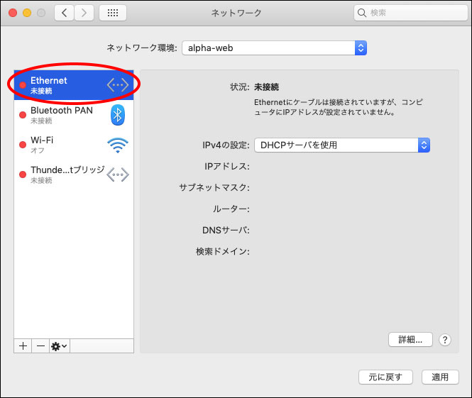This screenshot has height=398, width=472.
Task: Show all preferences with the grid icon
Action: (113, 13)
